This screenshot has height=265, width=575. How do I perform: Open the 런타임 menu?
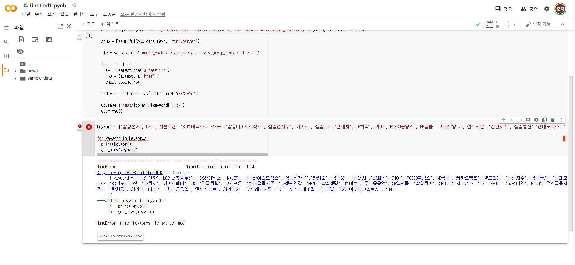79,14
